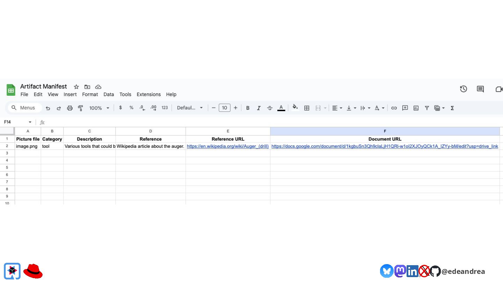Print the spreadsheet
This screenshot has width=503, height=283.
click(70, 108)
